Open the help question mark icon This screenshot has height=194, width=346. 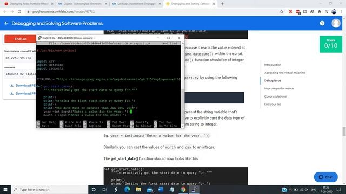[322, 23]
